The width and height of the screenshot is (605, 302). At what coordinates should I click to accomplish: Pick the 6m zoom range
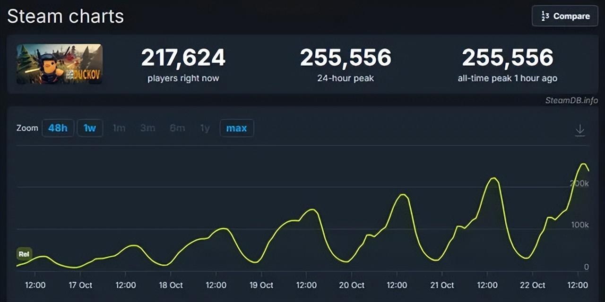pos(177,128)
